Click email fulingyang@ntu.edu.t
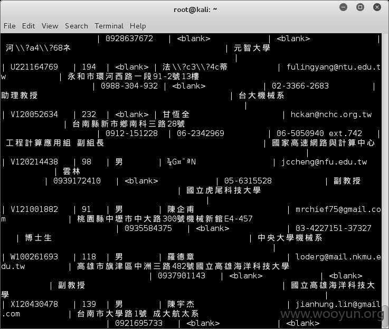389x329 pixels. pos(334,67)
